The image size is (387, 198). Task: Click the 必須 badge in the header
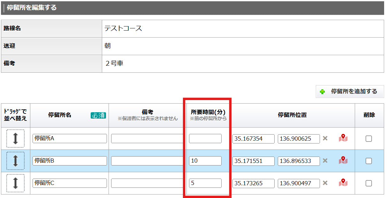click(98, 115)
